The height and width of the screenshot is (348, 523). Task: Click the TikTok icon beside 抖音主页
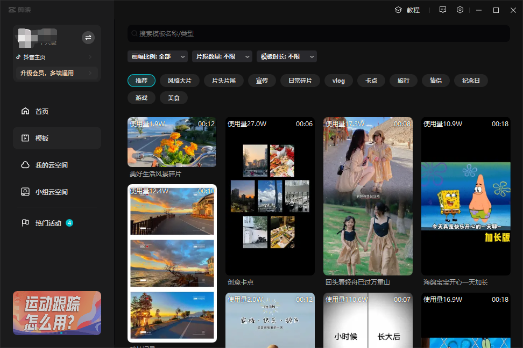tap(18, 57)
